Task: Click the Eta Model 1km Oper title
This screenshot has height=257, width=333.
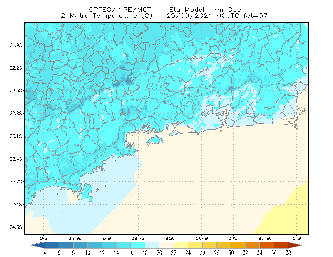Action: (206, 10)
